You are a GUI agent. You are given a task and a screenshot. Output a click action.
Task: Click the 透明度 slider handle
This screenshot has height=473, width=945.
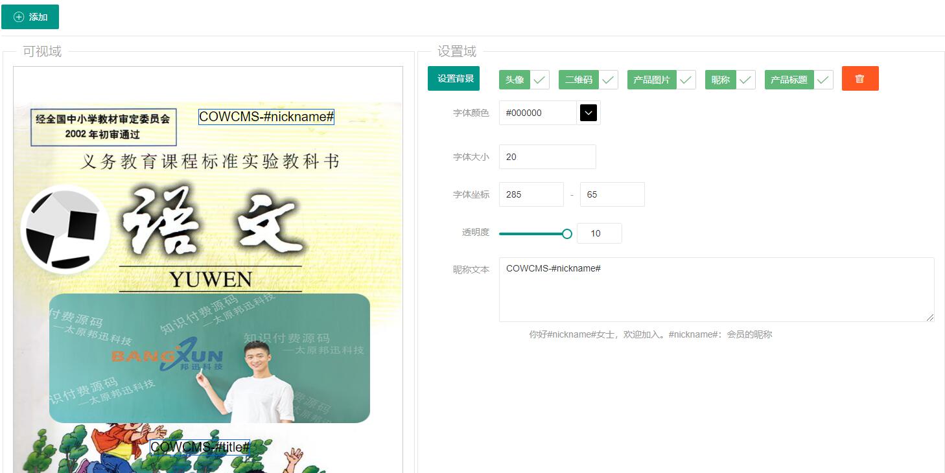click(567, 233)
